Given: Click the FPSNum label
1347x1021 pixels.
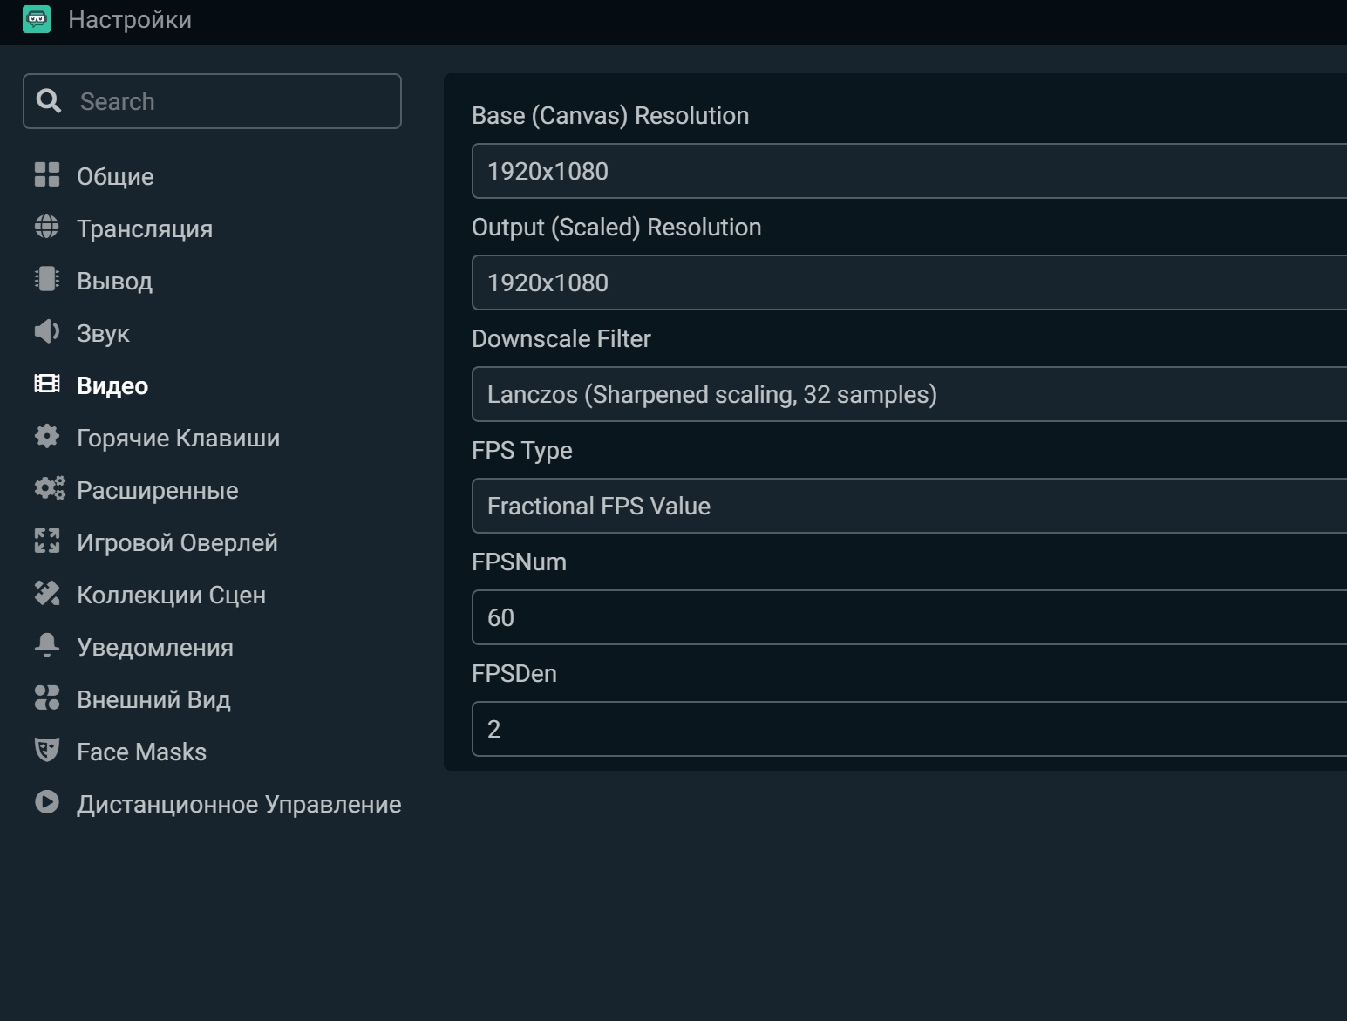Looking at the screenshot, I should point(519,562).
